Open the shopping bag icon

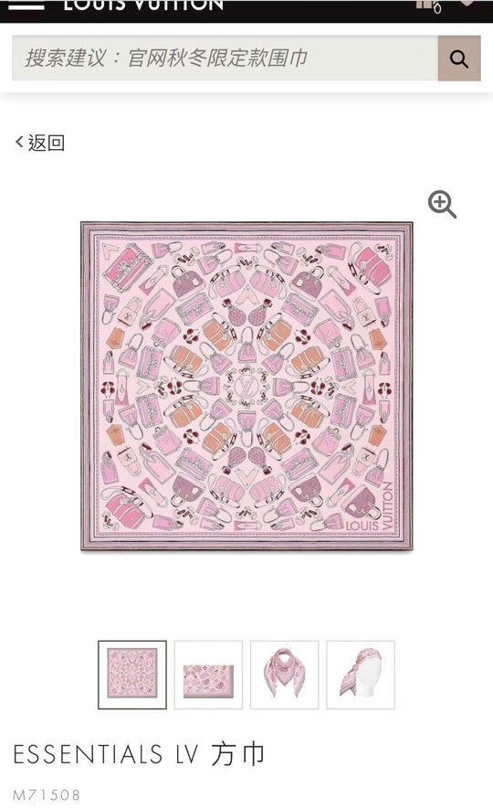coord(428,5)
